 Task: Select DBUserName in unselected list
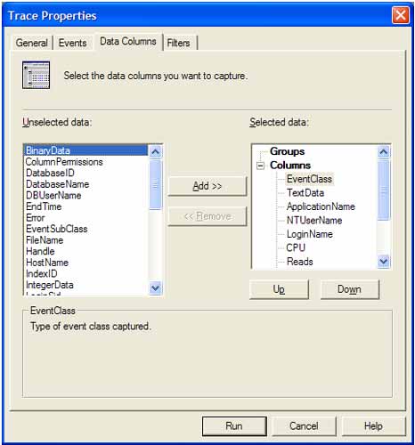tap(85, 195)
